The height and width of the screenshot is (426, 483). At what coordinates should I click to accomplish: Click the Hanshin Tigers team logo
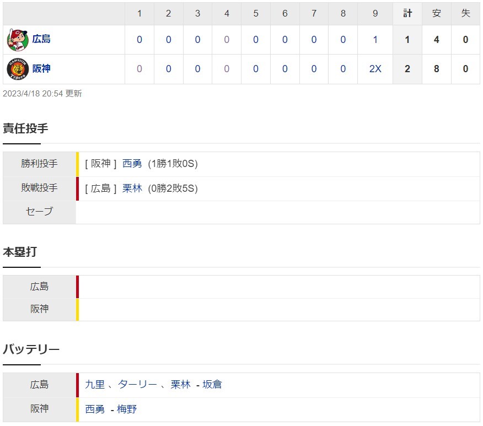[x=18, y=69]
